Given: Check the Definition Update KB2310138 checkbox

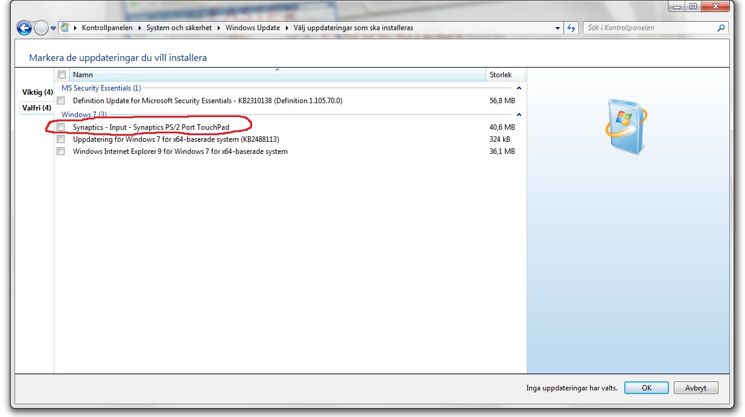Looking at the screenshot, I should point(60,101).
